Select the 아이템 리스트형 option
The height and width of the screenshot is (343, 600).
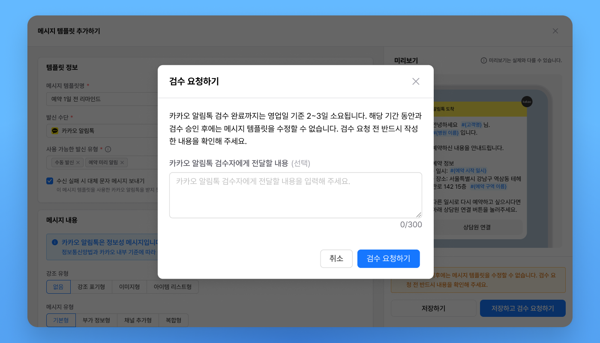(x=173, y=287)
